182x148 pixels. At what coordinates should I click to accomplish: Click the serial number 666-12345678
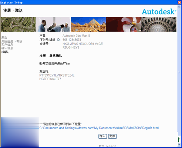72,40
